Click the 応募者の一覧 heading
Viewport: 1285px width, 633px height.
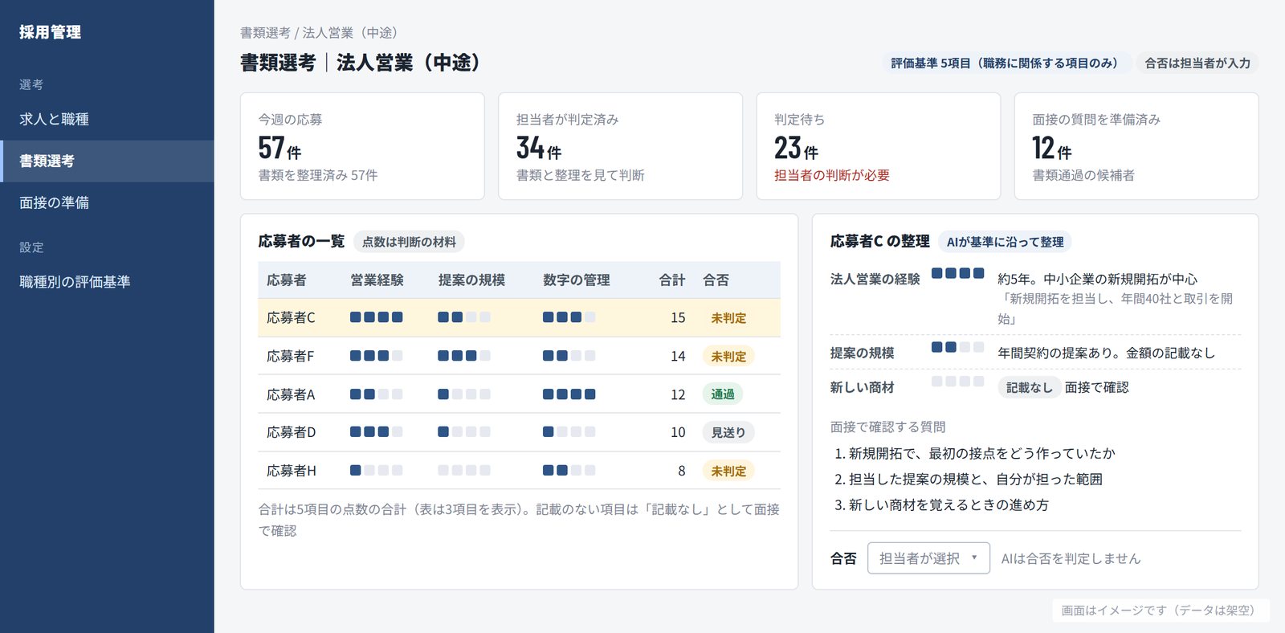coord(301,241)
